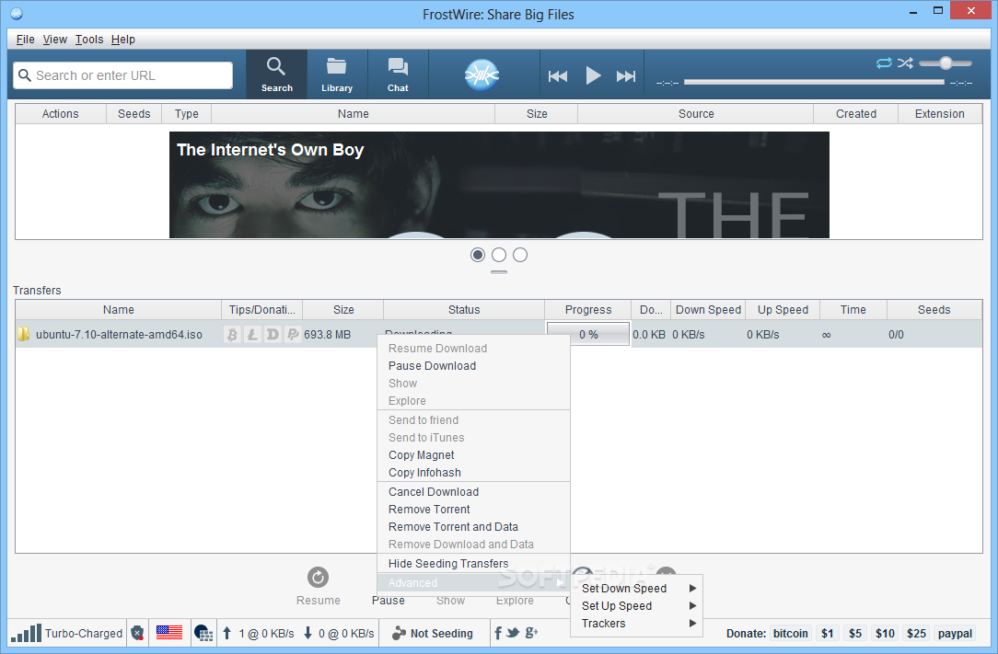
Task: Click the folder icon of ubuntu torrent
Action: [24, 334]
